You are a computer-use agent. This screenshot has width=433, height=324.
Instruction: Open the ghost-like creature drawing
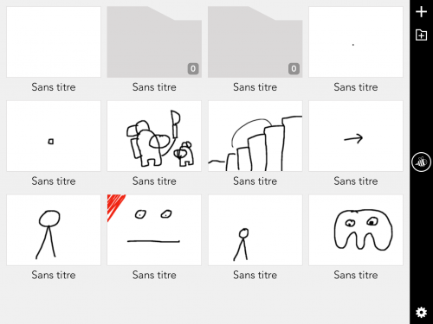click(356, 230)
